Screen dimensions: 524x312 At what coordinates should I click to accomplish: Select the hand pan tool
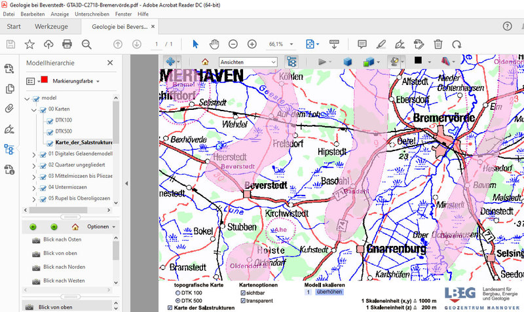(x=214, y=44)
